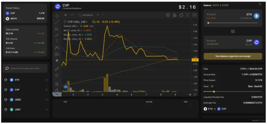
Task: Select the trend line drawing tool
Action: [x=57, y=22]
